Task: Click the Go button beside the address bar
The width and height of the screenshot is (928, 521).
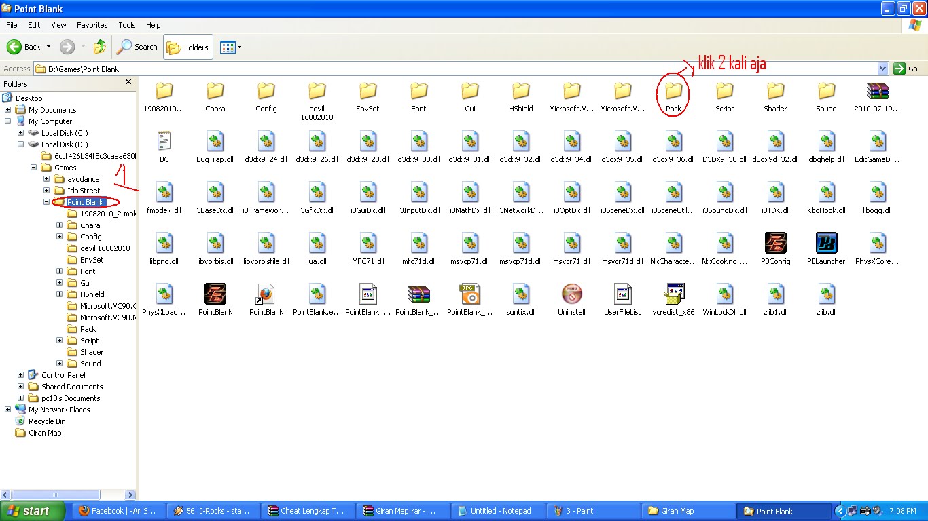Action: pyautogui.click(x=907, y=69)
